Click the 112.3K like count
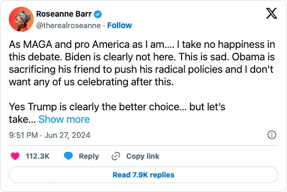Screen dimensions: 287x192 [38, 156]
